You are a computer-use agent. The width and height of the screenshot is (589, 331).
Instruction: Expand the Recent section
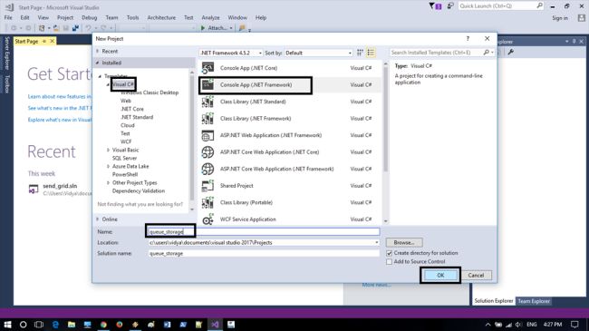tap(98, 51)
